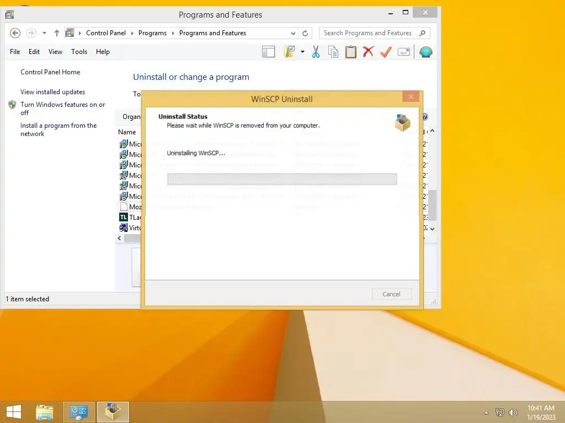Switch to Control Panel taskbar button

coord(79,412)
